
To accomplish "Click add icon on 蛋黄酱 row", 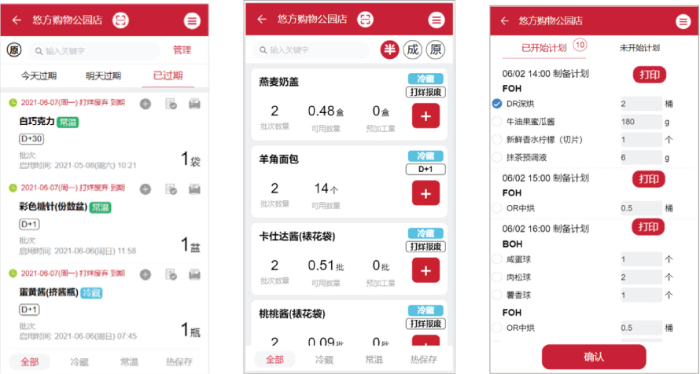I will pos(145,274).
